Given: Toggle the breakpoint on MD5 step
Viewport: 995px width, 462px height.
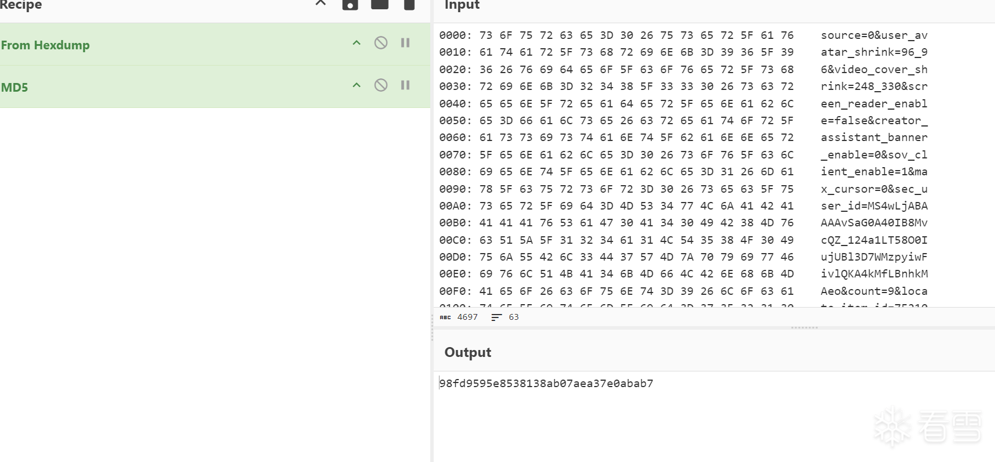Looking at the screenshot, I should (405, 85).
